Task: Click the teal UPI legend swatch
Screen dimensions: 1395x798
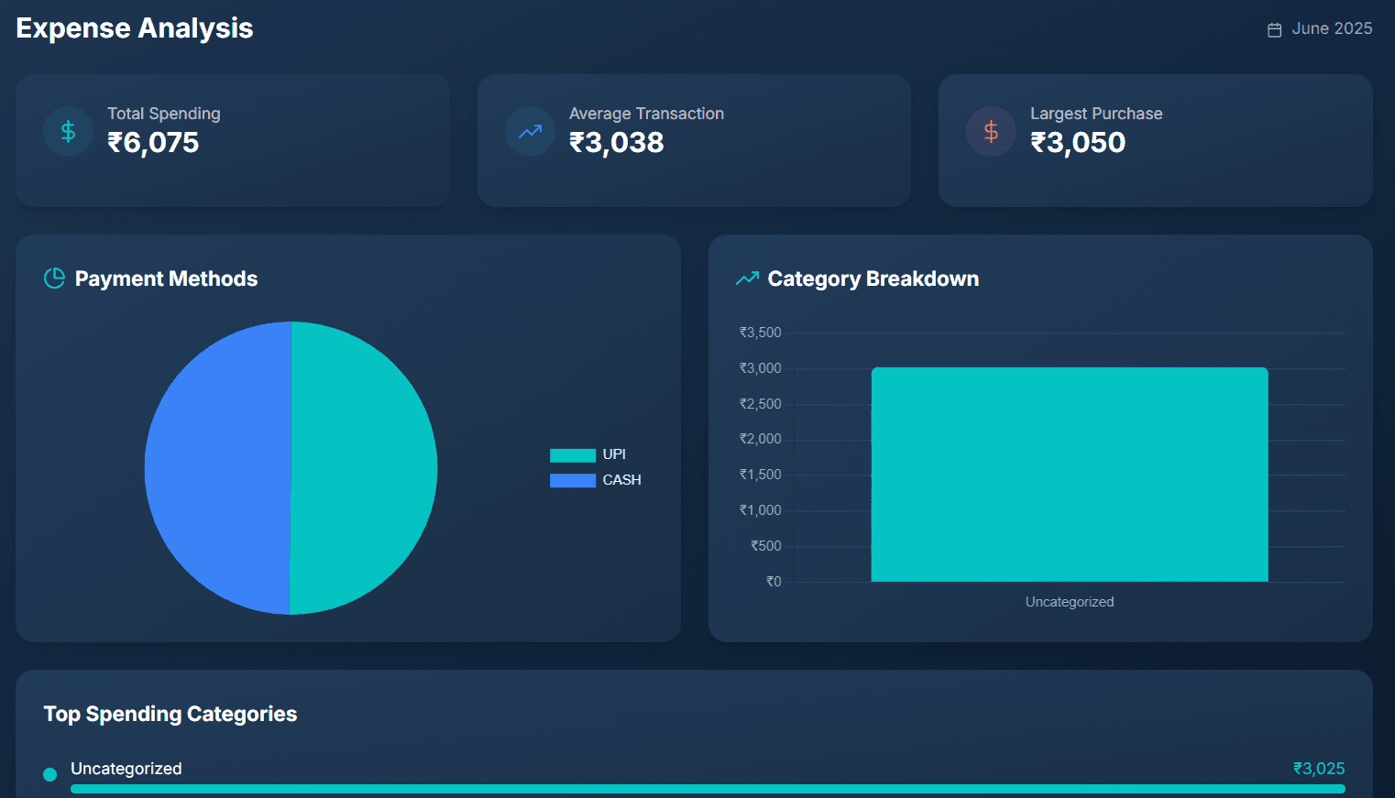Action: 571,454
